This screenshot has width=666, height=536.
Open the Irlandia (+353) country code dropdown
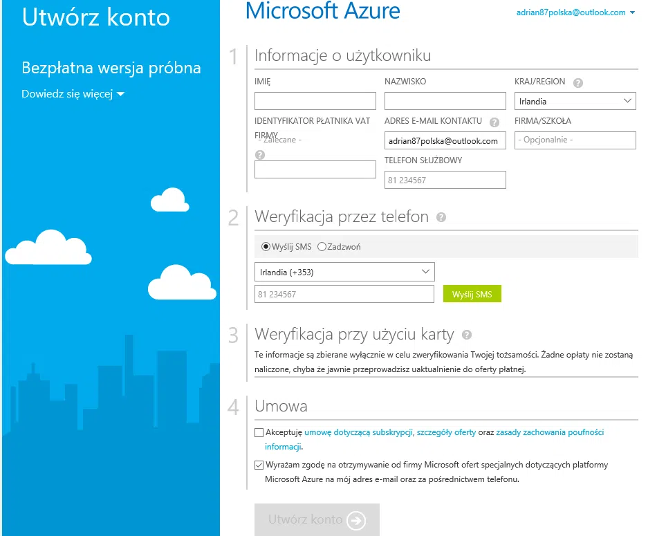344,272
